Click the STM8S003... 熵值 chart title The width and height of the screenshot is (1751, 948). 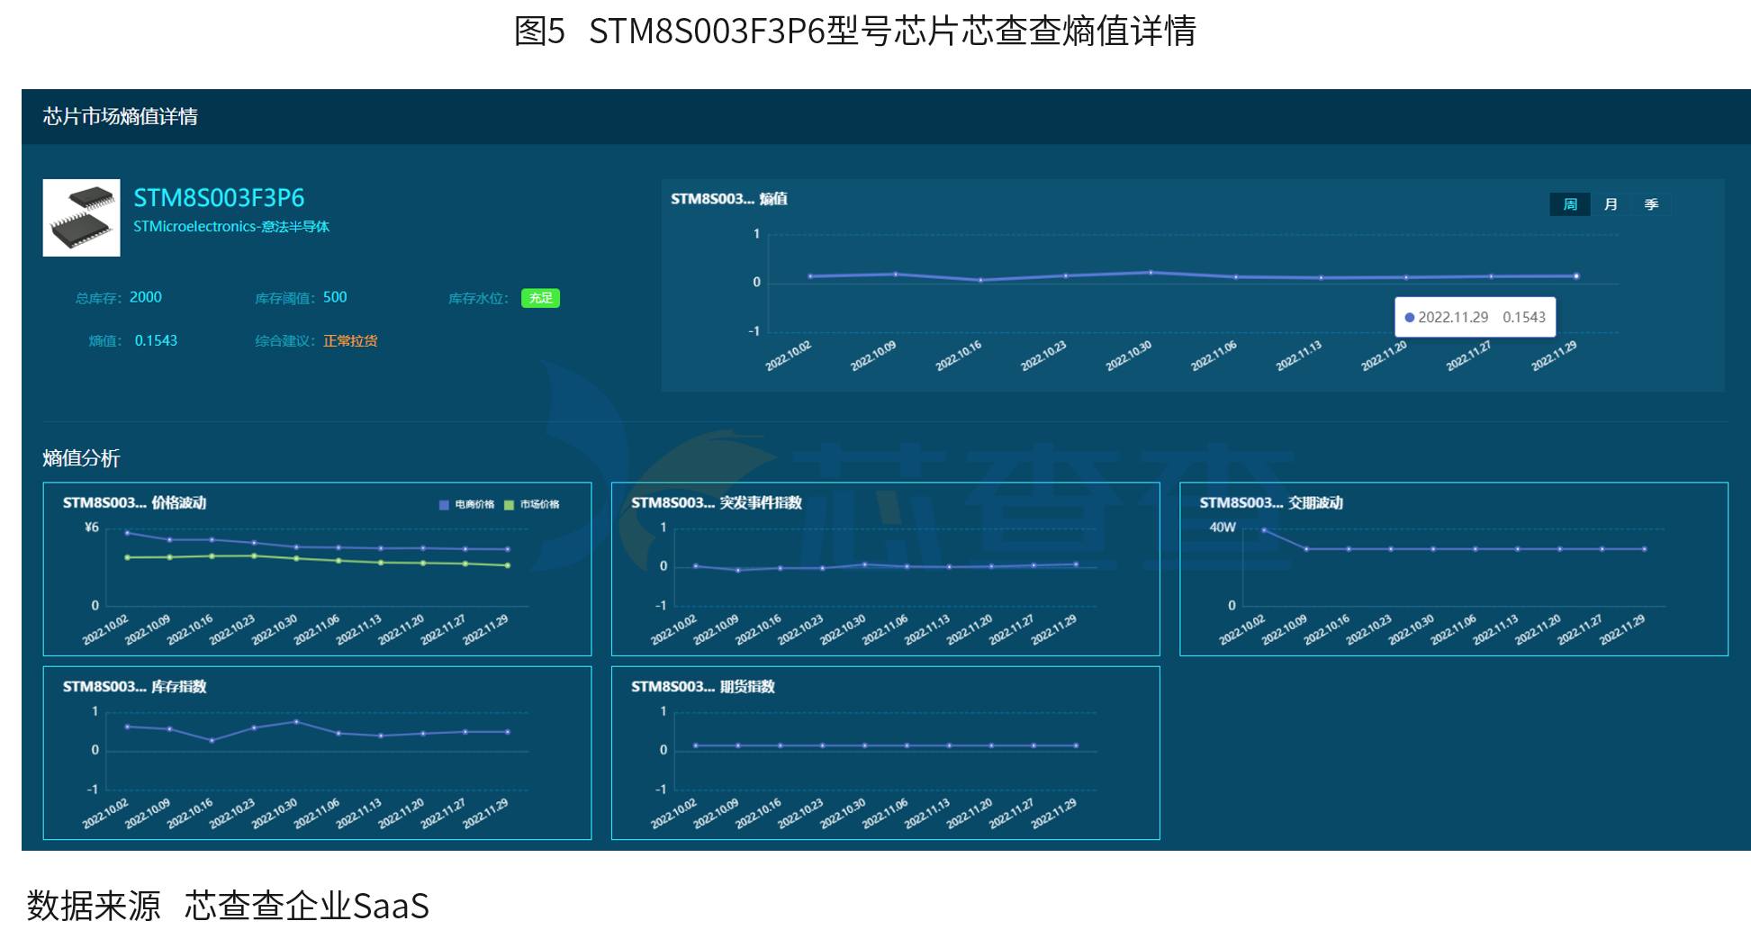(x=729, y=199)
